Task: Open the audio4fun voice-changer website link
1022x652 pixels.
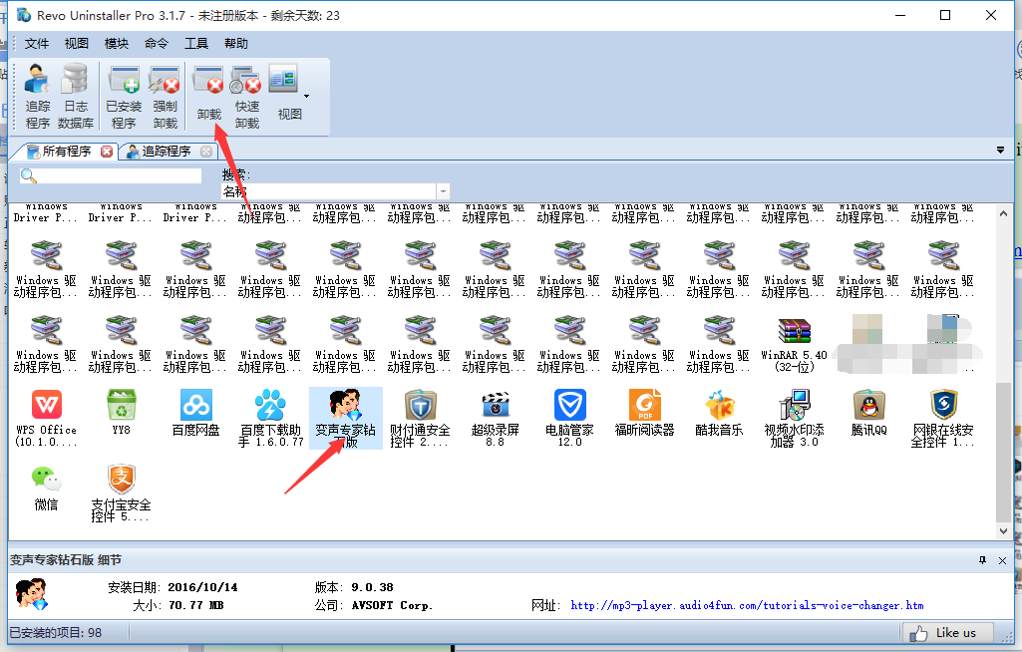Action: [747, 606]
